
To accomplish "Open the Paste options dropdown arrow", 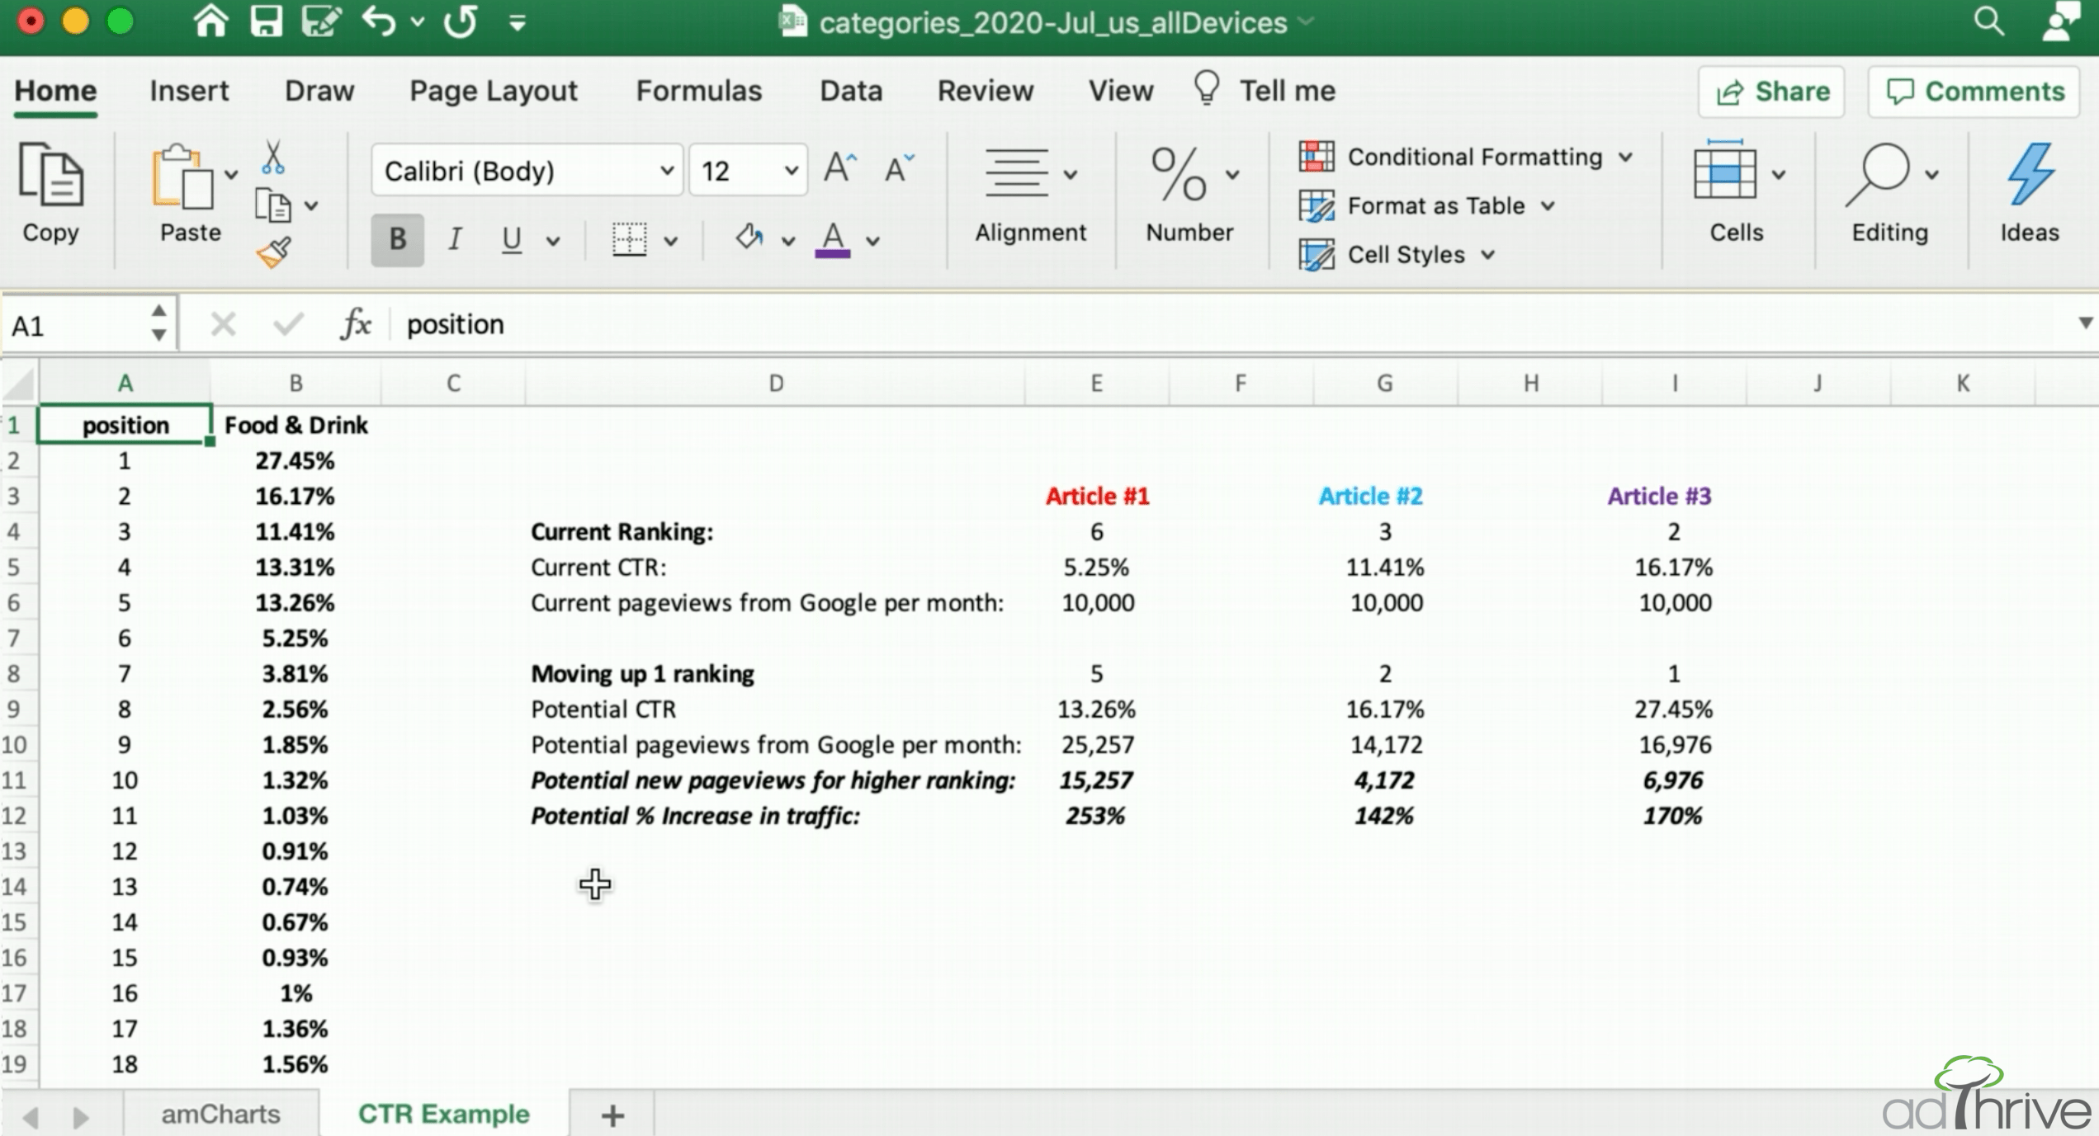I will coord(231,174).
